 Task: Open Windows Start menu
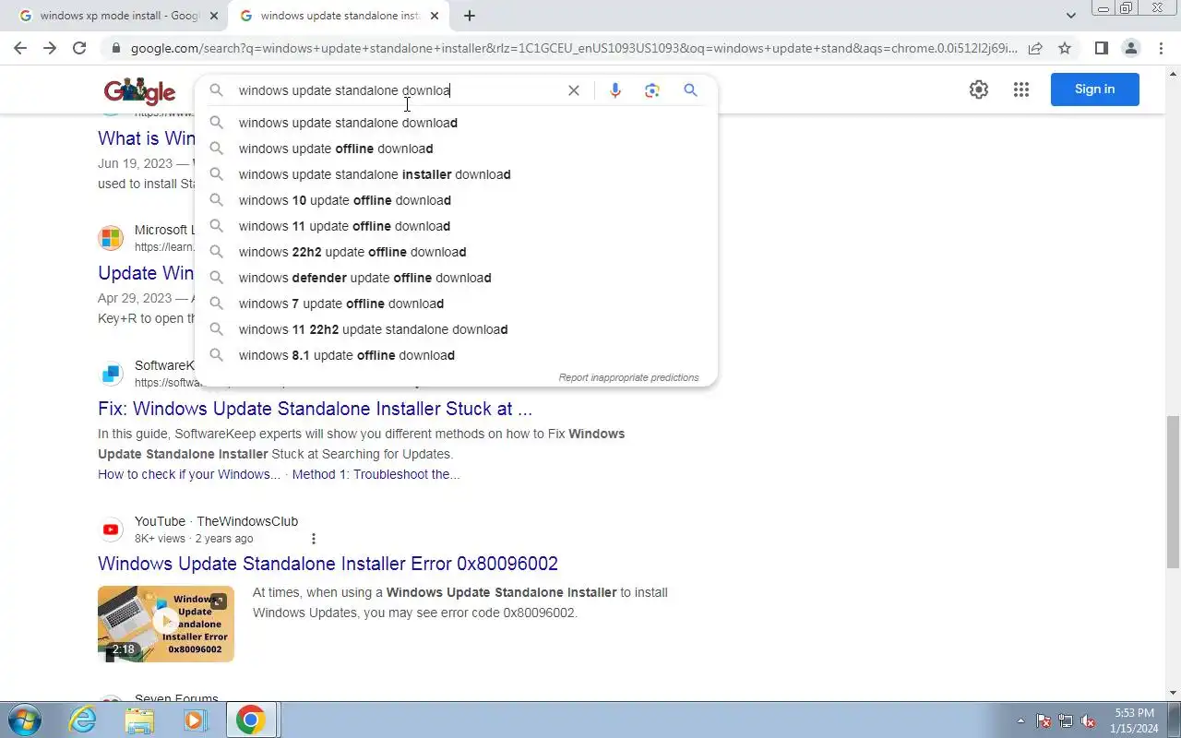coord(23,720)
